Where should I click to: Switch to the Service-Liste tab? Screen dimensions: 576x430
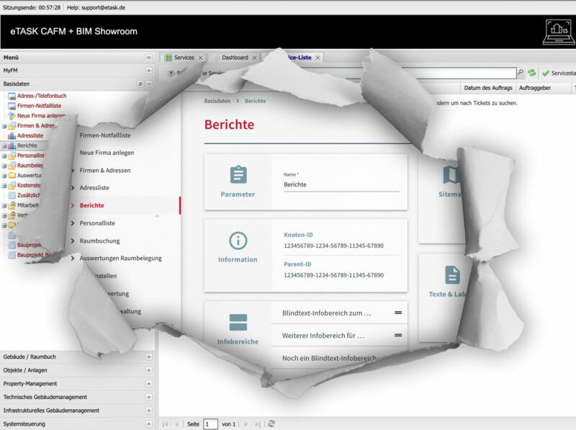tap(299, 58)
